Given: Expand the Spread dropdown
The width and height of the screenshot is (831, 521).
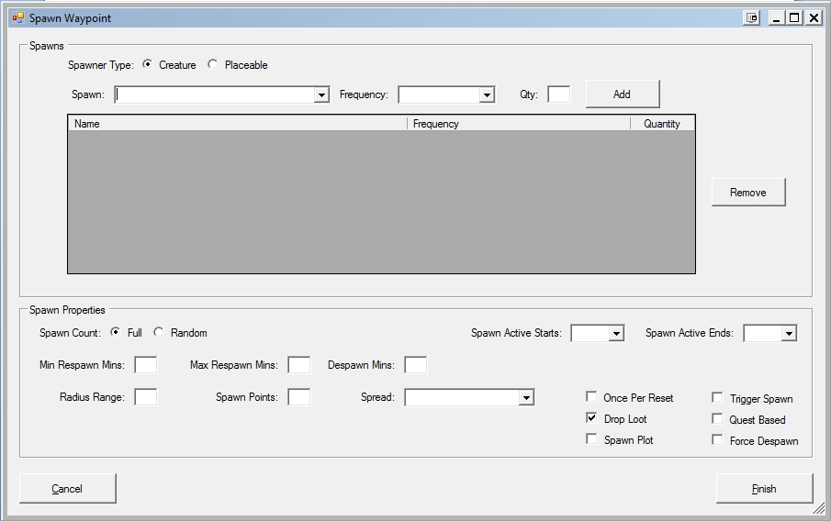Looking at the screenshot, I should pyautogui.click(x=526, y=398).
